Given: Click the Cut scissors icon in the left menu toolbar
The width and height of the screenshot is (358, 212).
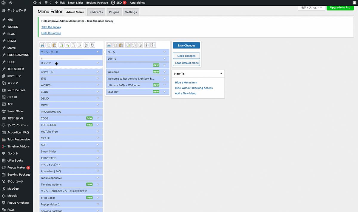Looking at the screenshot, I should point(42,45).
